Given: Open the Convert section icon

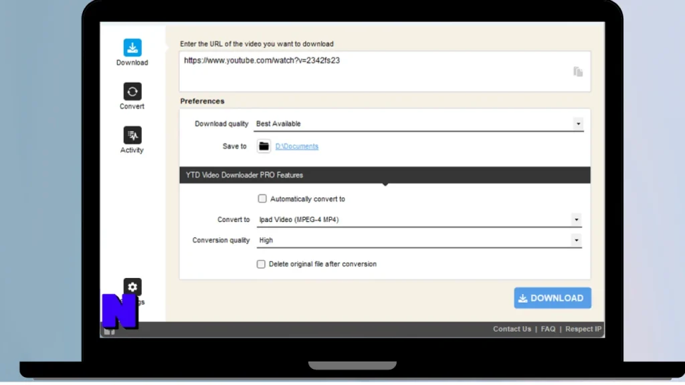Looking at the screenshot, I should (132, 91).
